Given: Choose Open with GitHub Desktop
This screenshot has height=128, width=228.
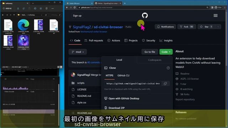Looking at the screenshot, I should point(122,98).
